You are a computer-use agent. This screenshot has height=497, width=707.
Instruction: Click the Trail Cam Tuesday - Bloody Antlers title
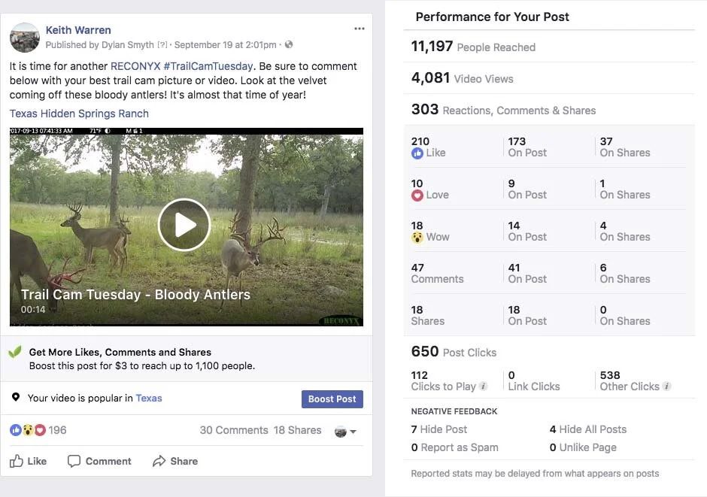tap(135, 294)
